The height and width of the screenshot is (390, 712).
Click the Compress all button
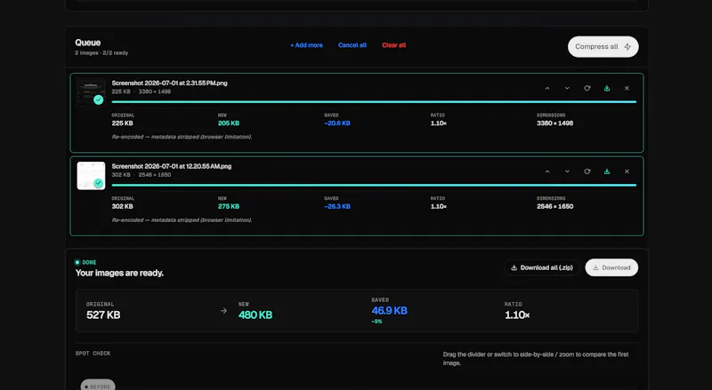click(x=603, y=47)
